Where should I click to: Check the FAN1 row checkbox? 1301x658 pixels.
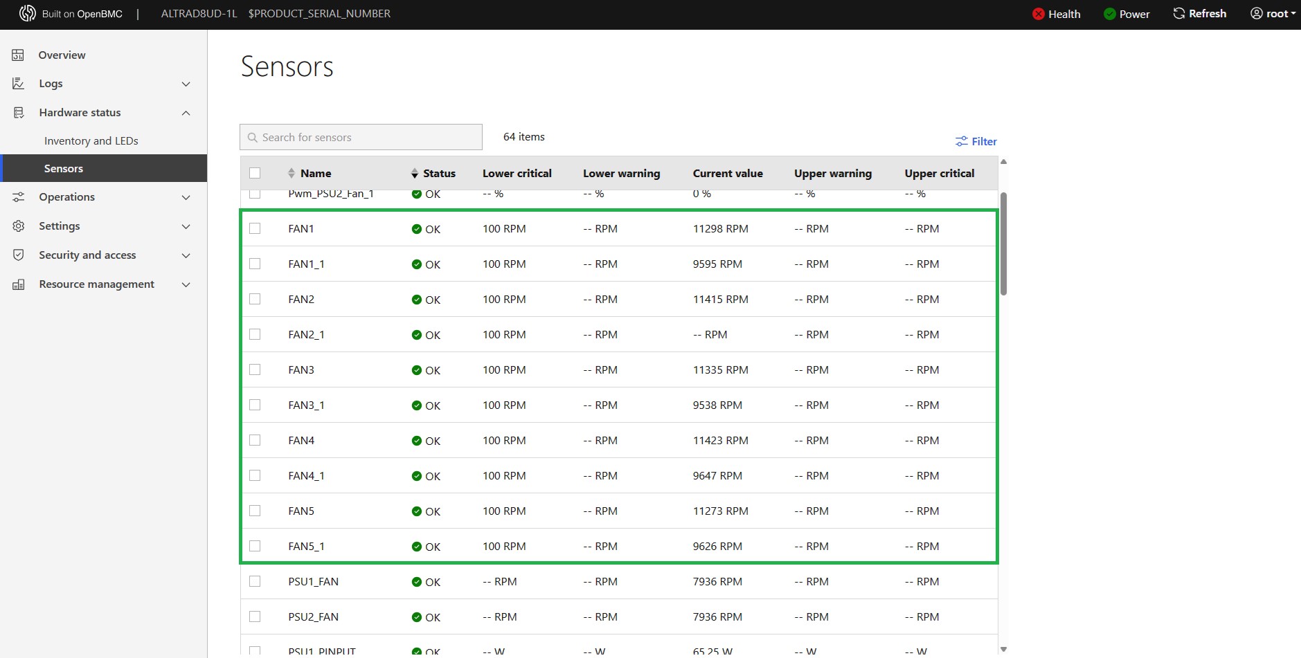coord(255,228)
